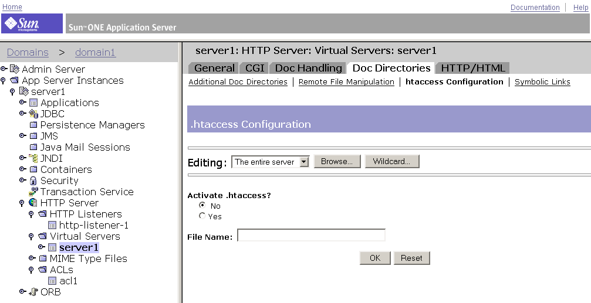Collapse the HTTP Server node
Image resolution: width=591 pixels, height=303 pixels.
[22, 203]
